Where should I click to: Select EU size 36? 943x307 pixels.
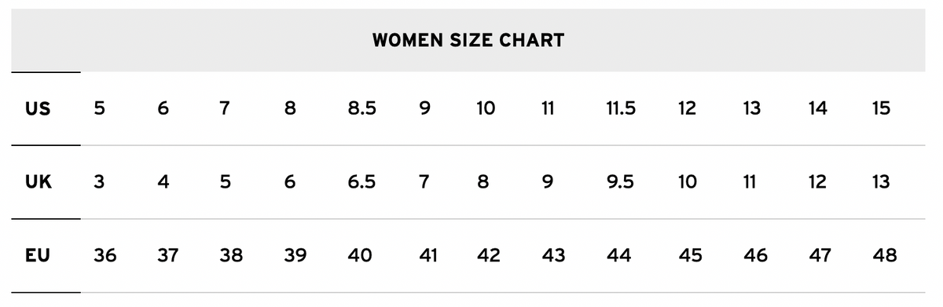click(x=105, y=255)
